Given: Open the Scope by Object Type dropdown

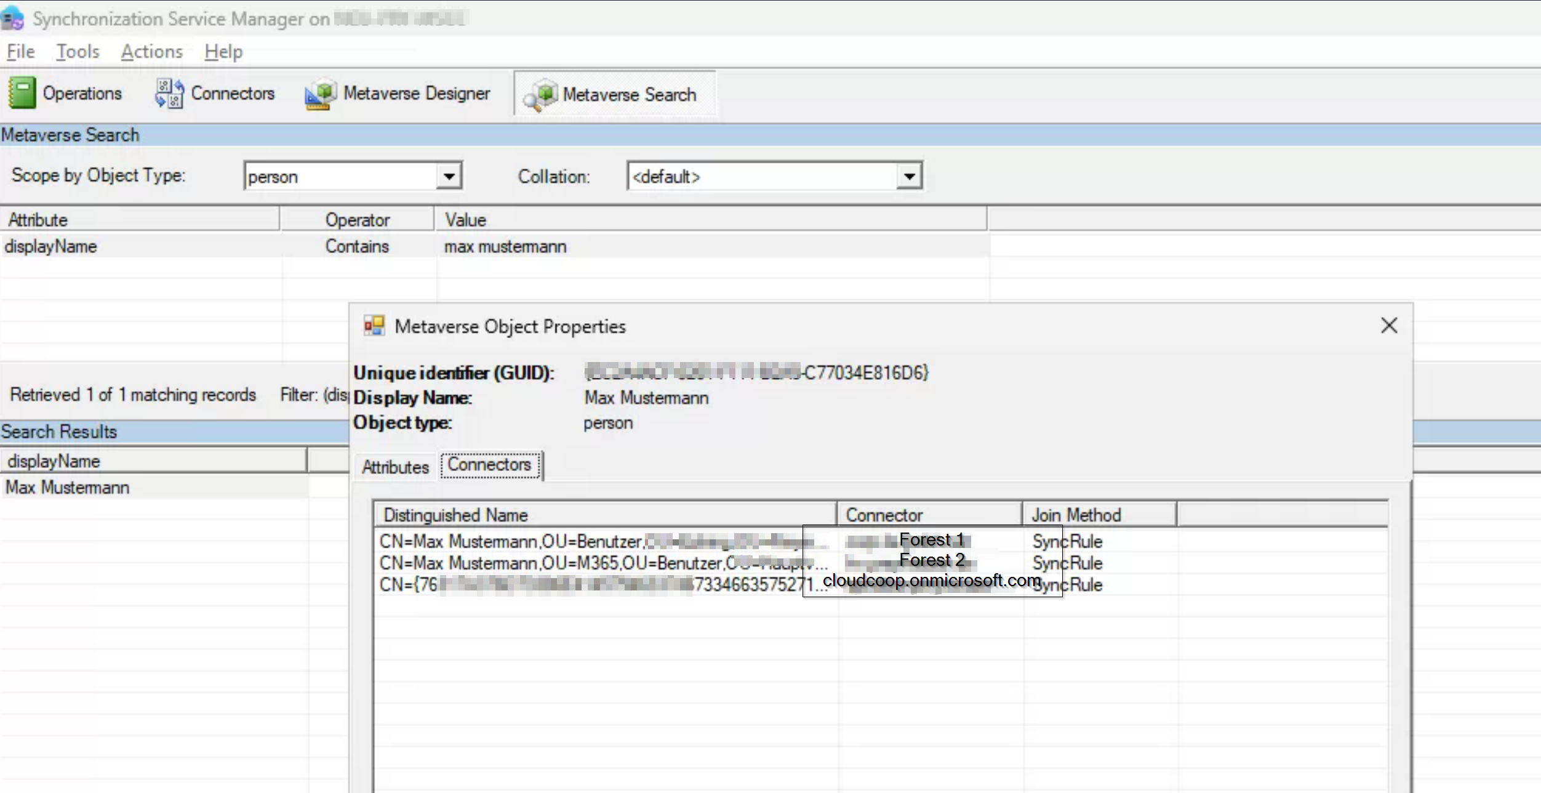Looking at the screenshot, I should (449, 177).
